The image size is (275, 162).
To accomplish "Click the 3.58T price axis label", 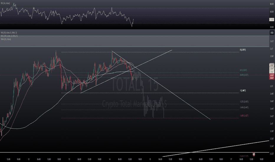I will point(272,56).
